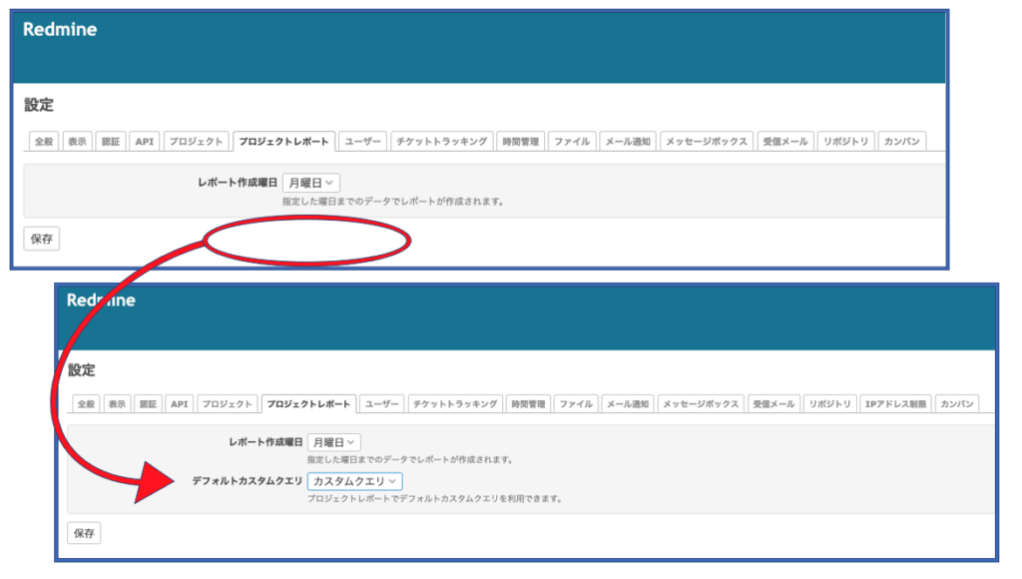Viewport: 1022px width, 579px height.
Task: Click the プロジェクトレポートでデフォルトカスタムクエリを利用できます hint
Action: tap(434, 499)
